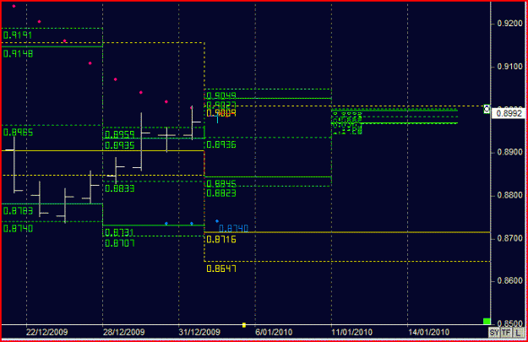The height and width of the screenshot is (342, 528).
Task: Select the blue 0.8740 label
Action: [x=234, y=229]
